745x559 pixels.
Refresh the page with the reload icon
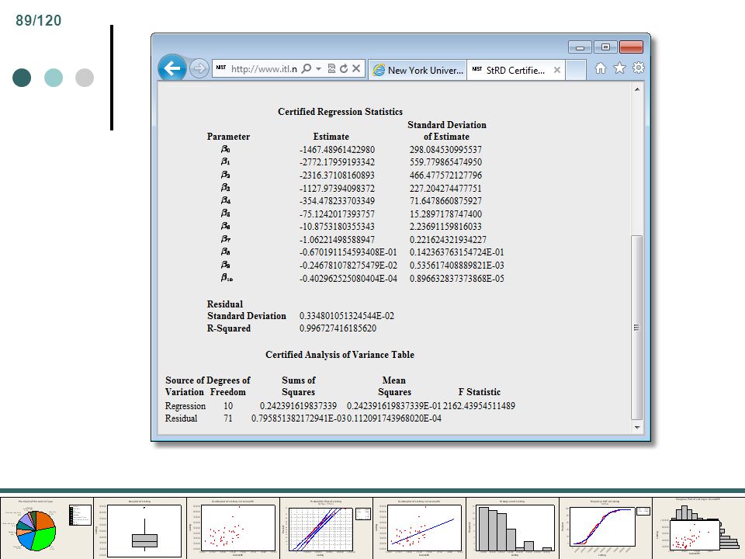(x=344, y=69)
